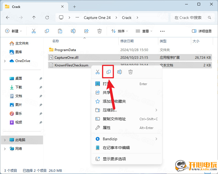The height and width of the screenshot is (174, 218).
Task: Click the toolbar Cut scissors icon
Action: [x=34, y=31]
